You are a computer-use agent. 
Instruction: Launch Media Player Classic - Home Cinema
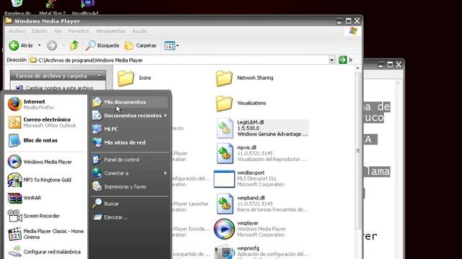(45, 234)
